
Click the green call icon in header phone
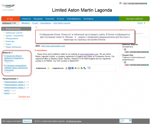(146, 4)
